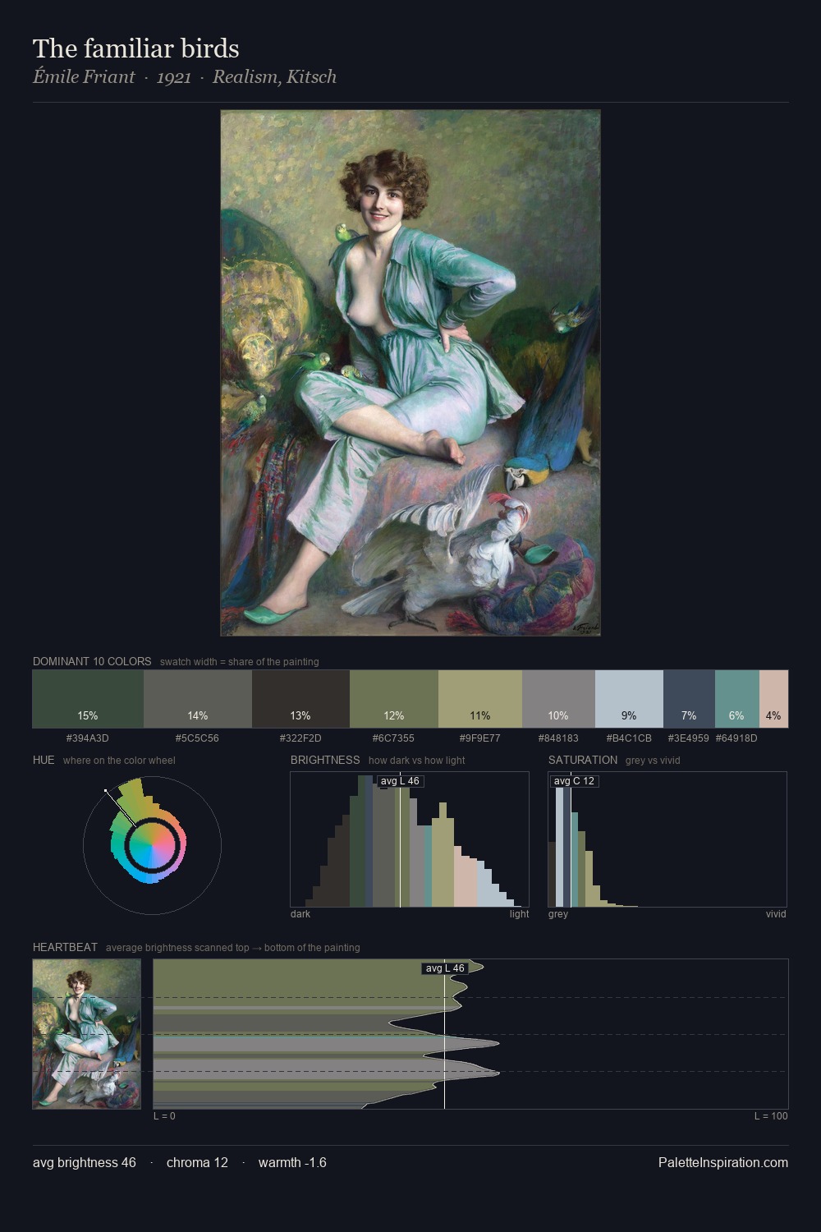821x1232 pixels.
Task: Click the title 'The familiar birds'
Action: pyautogui.click(x=136, y=48)
